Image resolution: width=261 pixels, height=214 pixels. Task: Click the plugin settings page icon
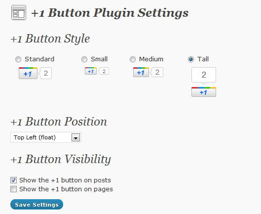click(x=19, y=12)
